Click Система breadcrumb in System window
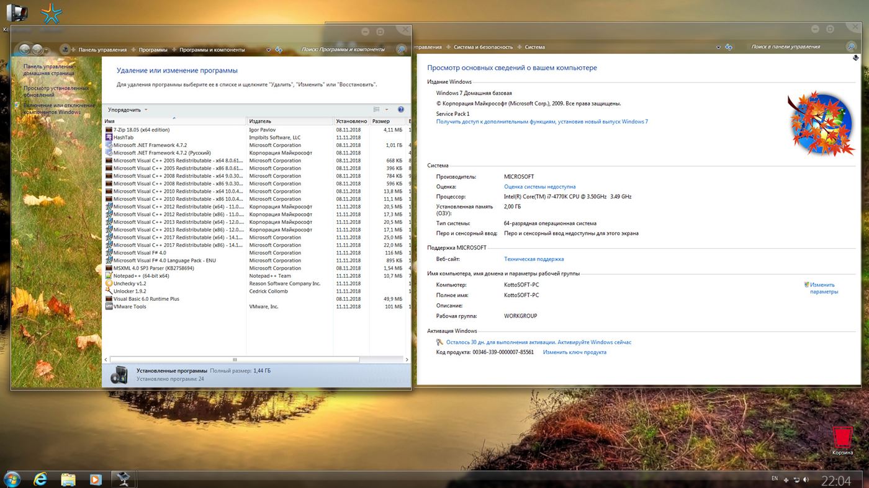869x488 pixels. click(x=534, y=47)
